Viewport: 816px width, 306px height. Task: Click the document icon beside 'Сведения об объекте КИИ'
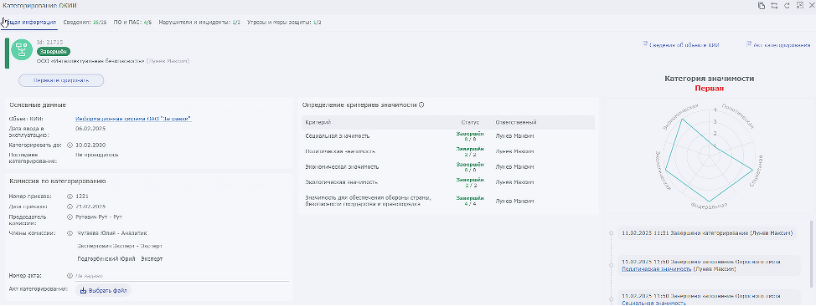[645, 44]
